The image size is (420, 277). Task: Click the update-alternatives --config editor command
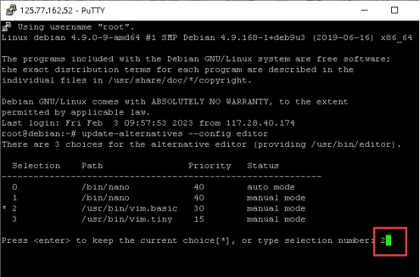pyautogui.click(x=174, y=134)
